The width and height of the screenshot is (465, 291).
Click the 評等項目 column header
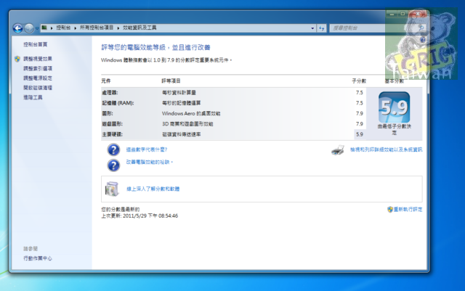171,81
